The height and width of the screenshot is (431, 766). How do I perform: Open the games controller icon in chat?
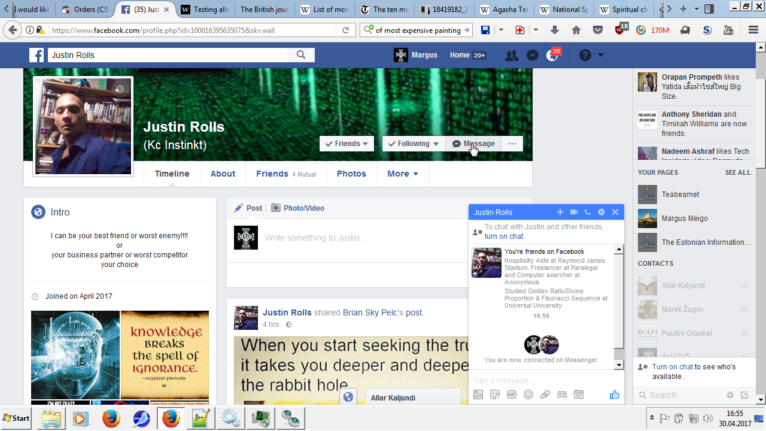[562, 394]
